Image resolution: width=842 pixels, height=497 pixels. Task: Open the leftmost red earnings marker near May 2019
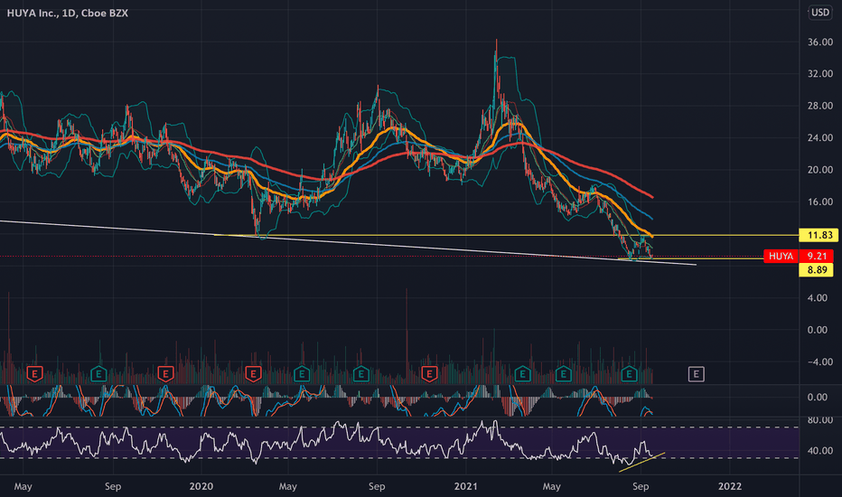34,373
